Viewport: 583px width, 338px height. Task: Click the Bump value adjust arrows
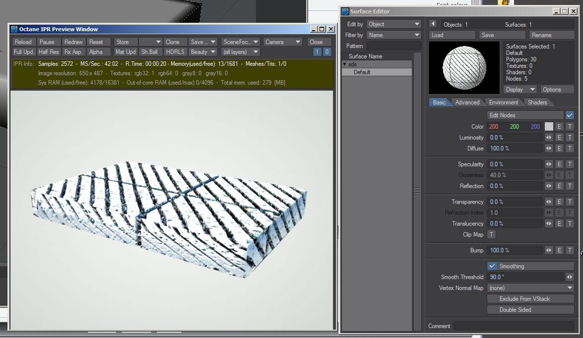point(549,250)
